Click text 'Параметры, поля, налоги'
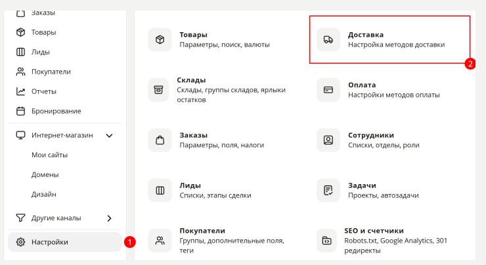 click(x=221, y=145)
